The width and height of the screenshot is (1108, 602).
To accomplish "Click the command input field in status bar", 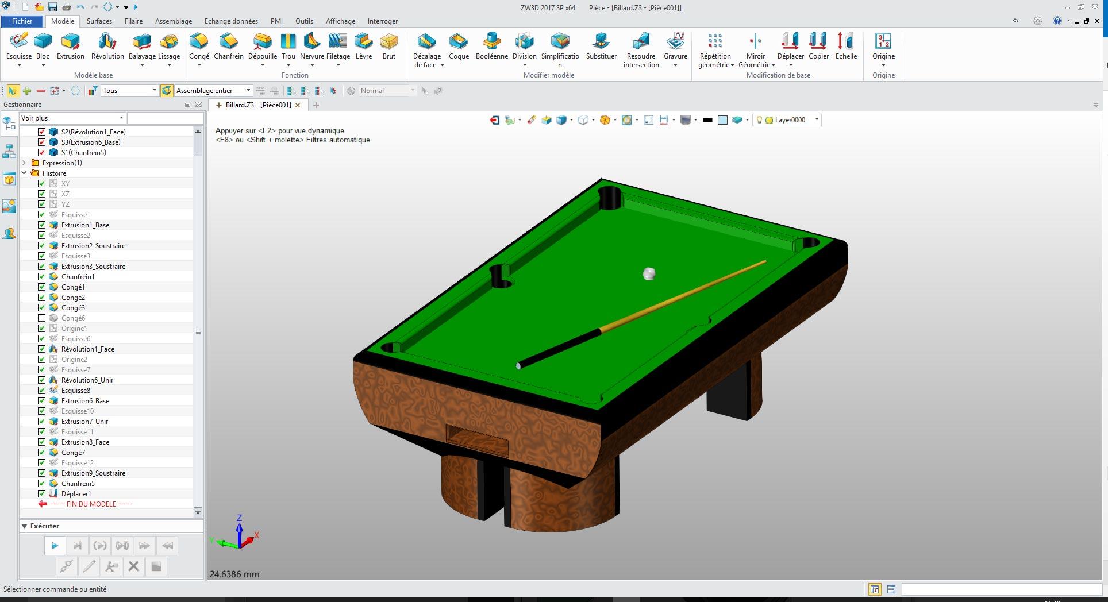I will (1000, 589).
